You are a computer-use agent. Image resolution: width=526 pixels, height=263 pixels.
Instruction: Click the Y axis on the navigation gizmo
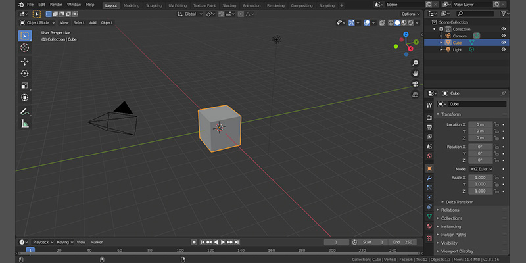click(x=416, y=42)
